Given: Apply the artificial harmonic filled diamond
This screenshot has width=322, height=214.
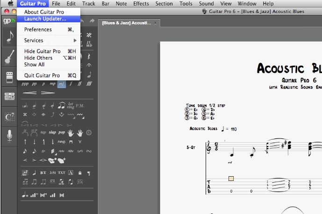Looking at the screenshot, I should [43, 115].
